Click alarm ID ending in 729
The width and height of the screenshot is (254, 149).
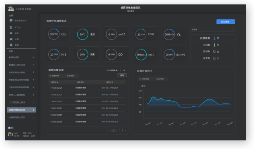pyautogui.click(x=56, y=122)
